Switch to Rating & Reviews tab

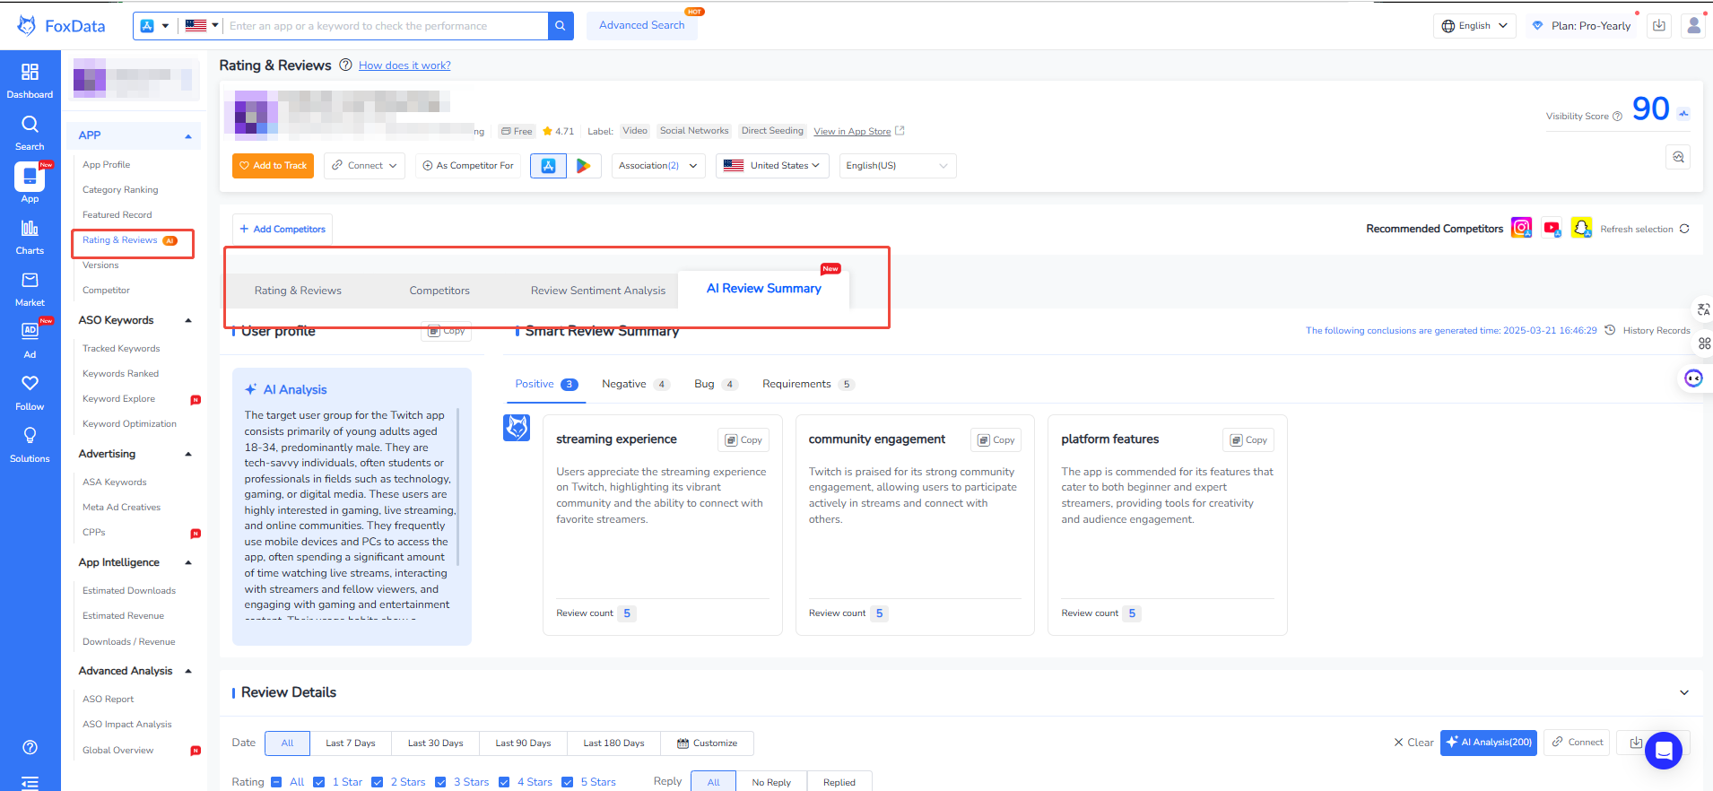[298, 291]
